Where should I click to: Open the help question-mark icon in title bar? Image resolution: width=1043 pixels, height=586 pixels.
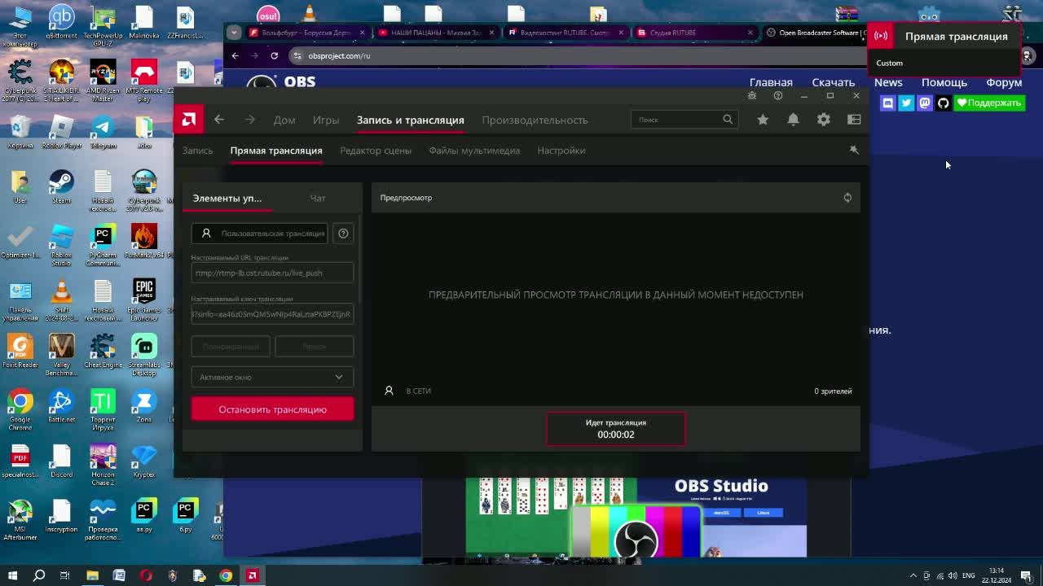pyautogui.click(x=778, y=95)
